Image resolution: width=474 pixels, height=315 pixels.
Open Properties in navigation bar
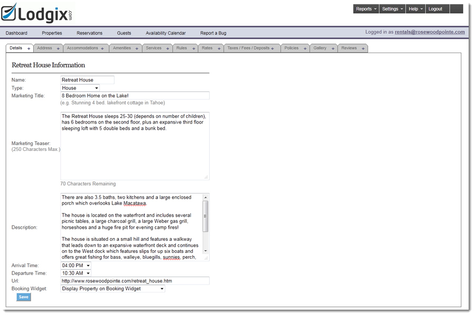pos(52,33)
